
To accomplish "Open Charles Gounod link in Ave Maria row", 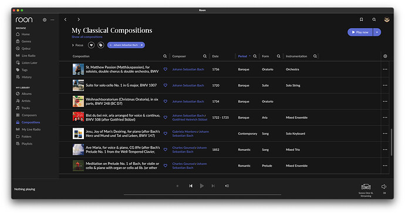I will (x=183, y=148).
